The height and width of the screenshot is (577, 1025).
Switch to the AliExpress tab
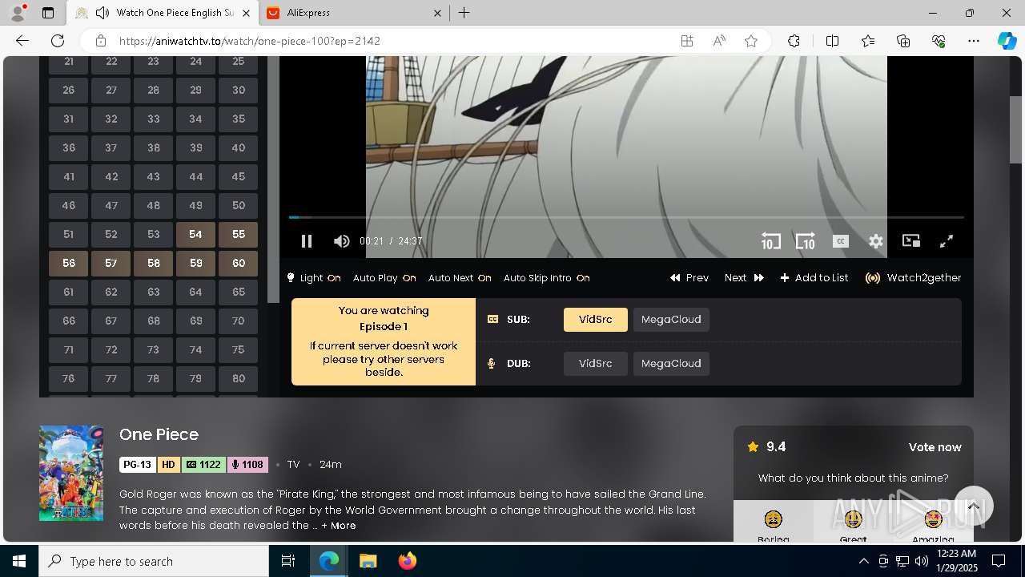coord(355,13)
